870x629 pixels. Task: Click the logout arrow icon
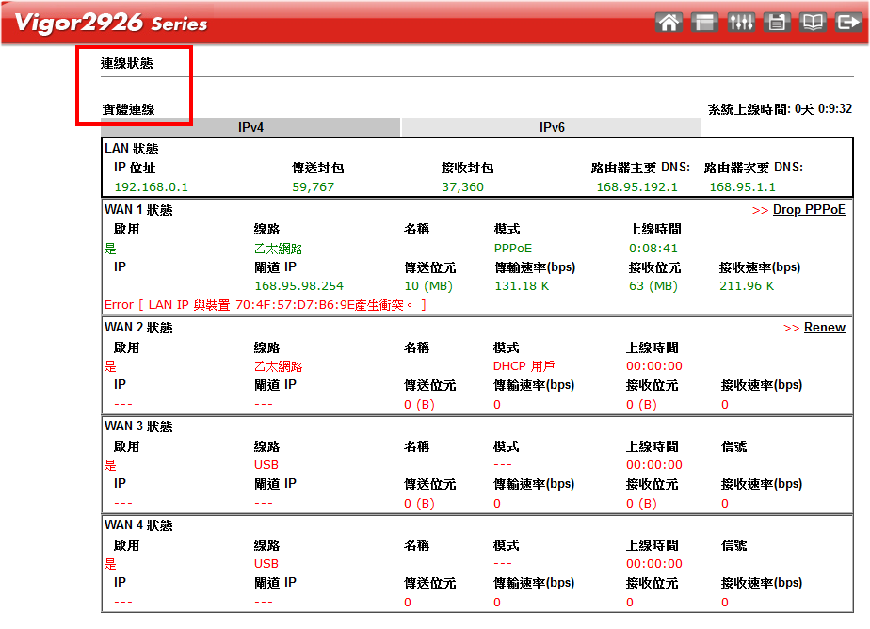click(x=847, y=23)
